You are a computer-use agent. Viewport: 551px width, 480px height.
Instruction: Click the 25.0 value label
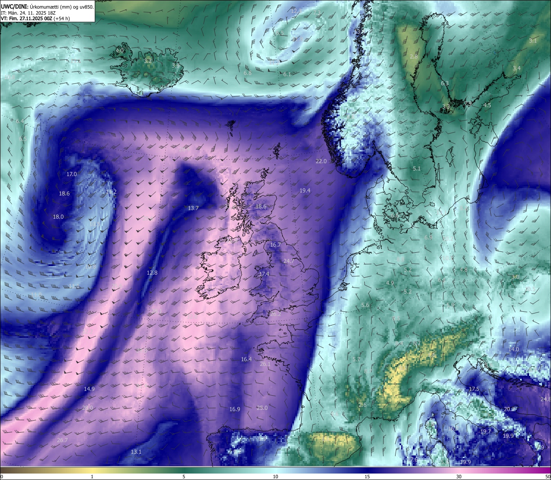[262, 408]
